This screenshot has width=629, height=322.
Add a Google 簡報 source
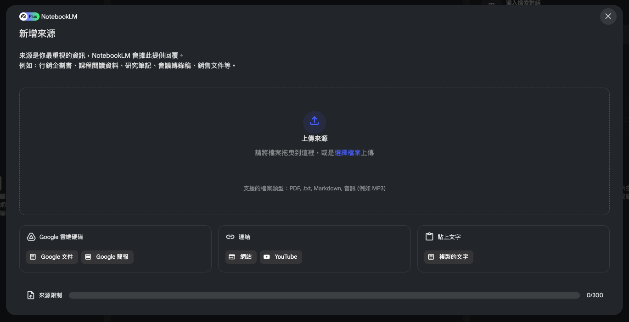tap(107, 257)
